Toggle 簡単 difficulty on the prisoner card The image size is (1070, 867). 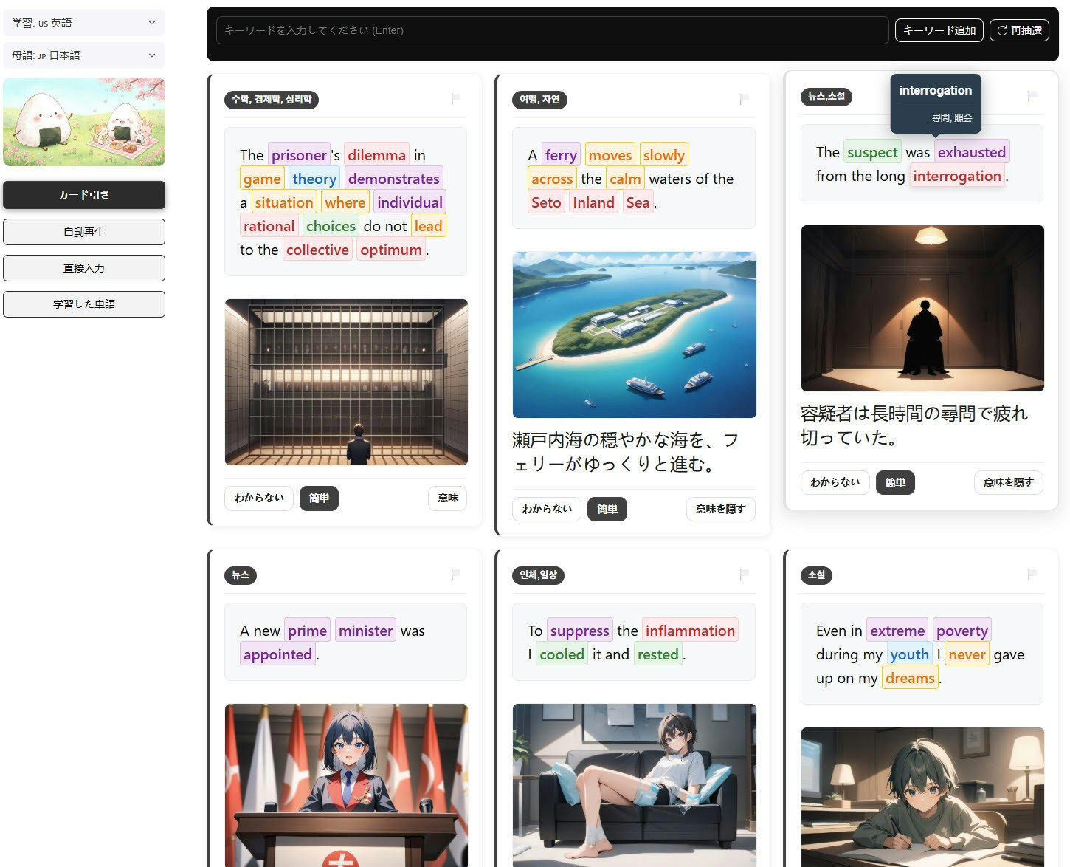tap(319, 498)
